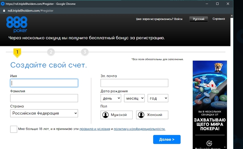Click step 1 yellow marker
Screen dimensions: 243x149
(17, 53)
